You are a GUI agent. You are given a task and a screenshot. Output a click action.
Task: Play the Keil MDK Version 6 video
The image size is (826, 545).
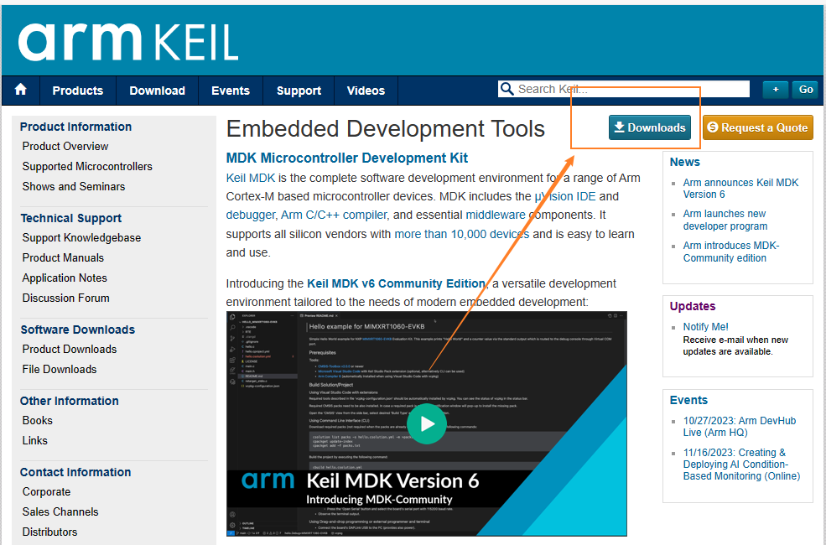427,423
